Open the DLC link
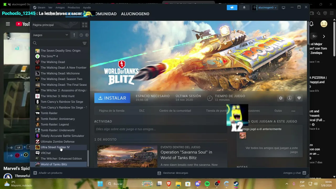Image resolution: width=336 pixels, height=189 pixels. (x=142, y=111)
